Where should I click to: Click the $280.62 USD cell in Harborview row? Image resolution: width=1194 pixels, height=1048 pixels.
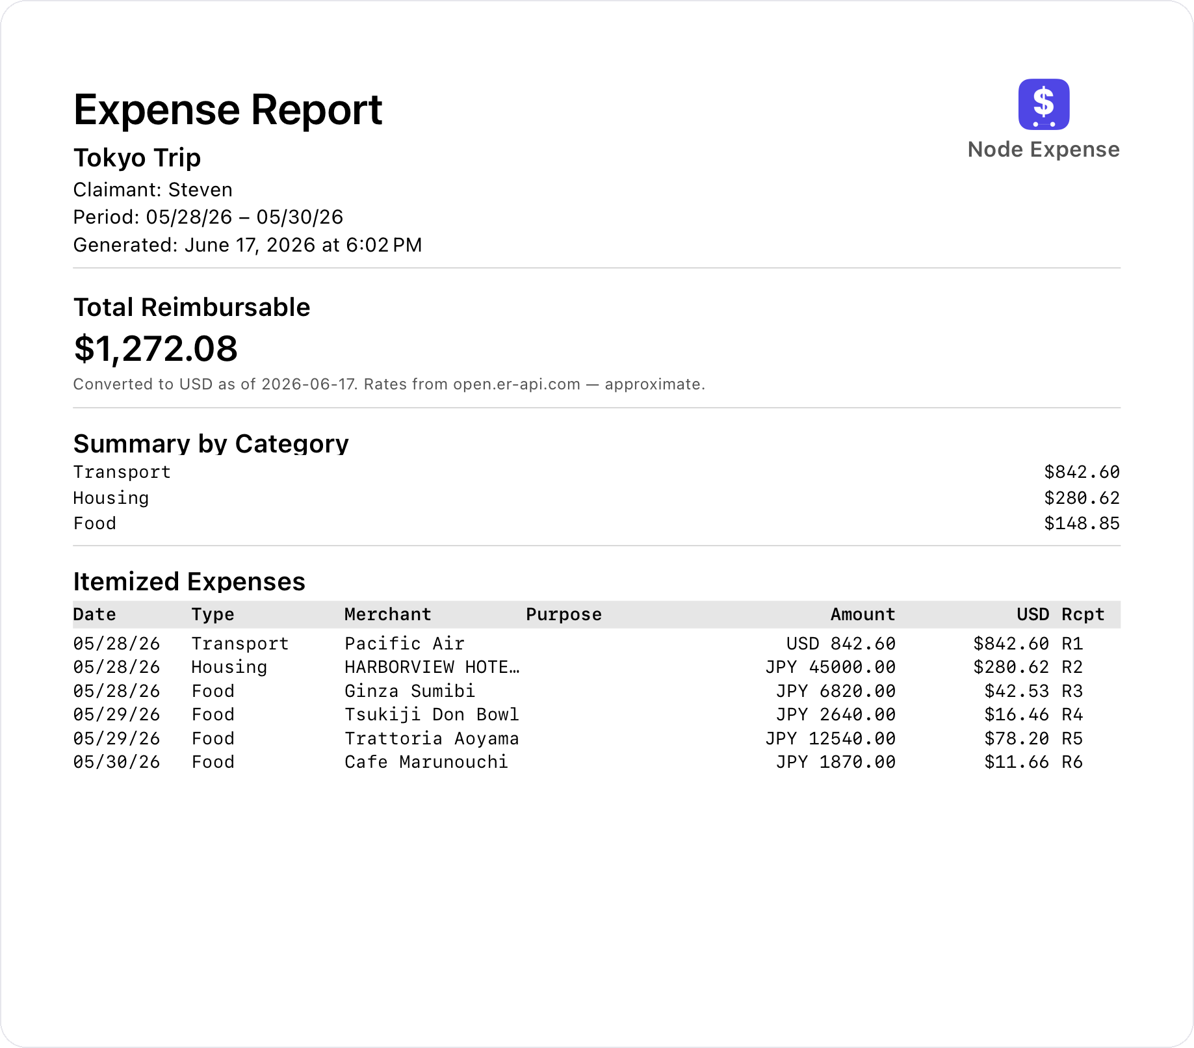pyautogui.click(x=1011, y=667)
